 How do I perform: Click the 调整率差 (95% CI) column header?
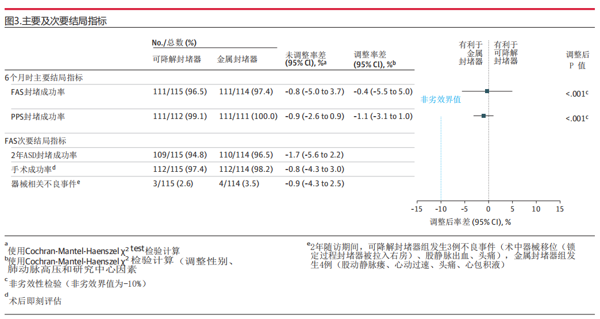click(375, 59)
